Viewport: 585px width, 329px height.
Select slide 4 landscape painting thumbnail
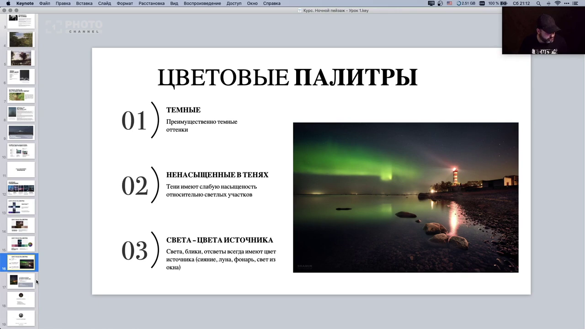coord(21,39)
